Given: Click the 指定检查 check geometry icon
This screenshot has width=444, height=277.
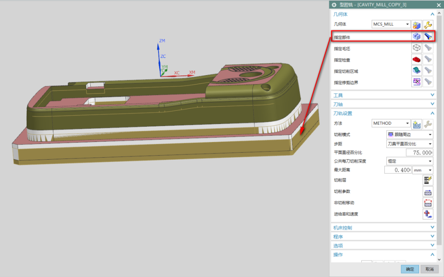Looking at the screenshot, I should pyautogui.click(x=417, y=60).
